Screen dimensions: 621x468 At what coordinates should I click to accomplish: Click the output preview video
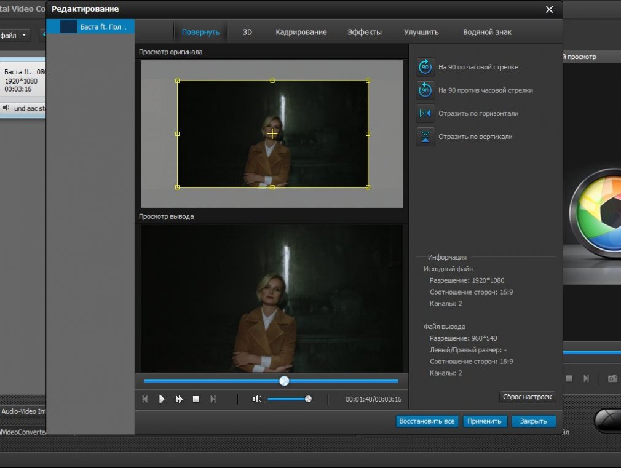[x=272, y=298]
